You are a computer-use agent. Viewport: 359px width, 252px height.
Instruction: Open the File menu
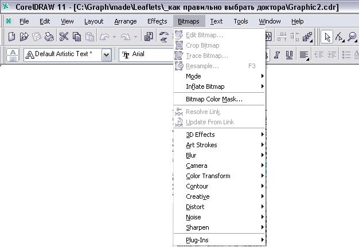pos(24,21)
